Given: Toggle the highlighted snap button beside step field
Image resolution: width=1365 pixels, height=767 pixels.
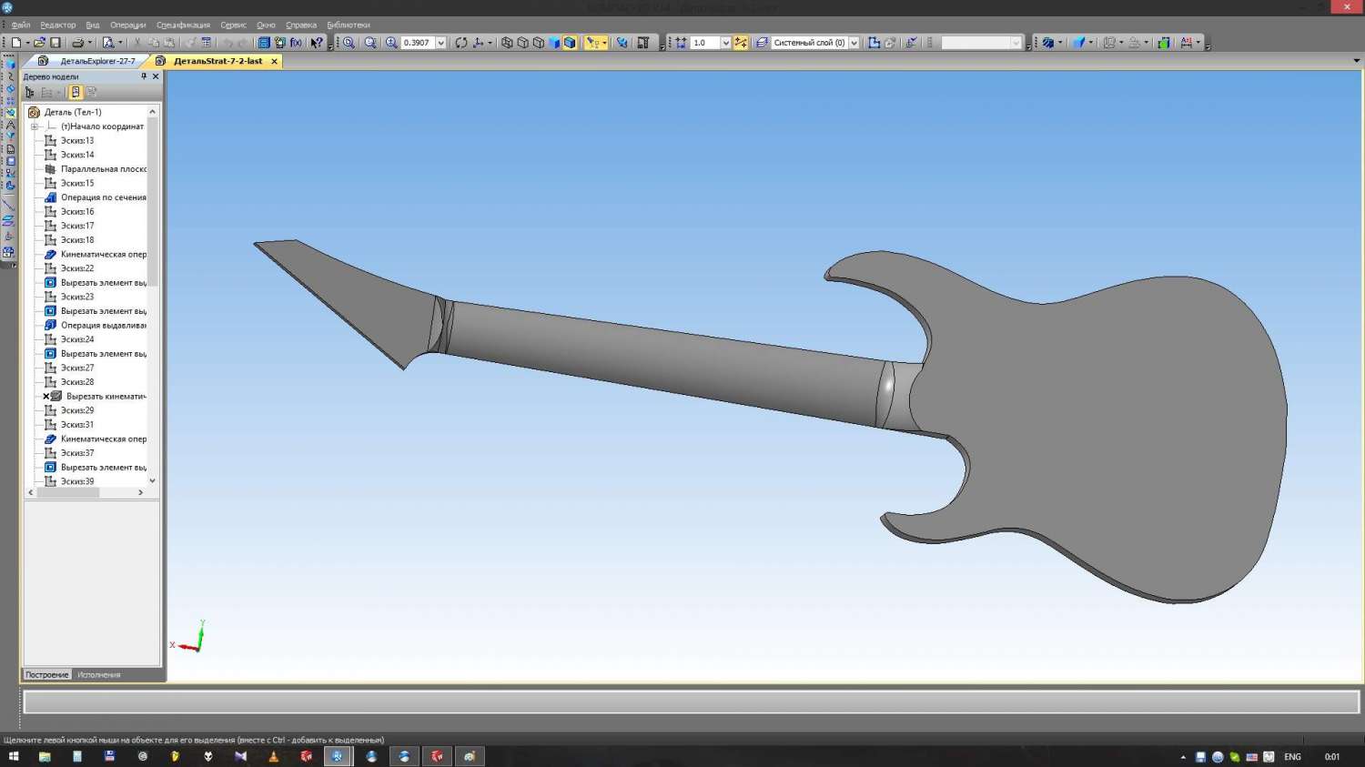Looking at the screenshot, I should (741, 43).
